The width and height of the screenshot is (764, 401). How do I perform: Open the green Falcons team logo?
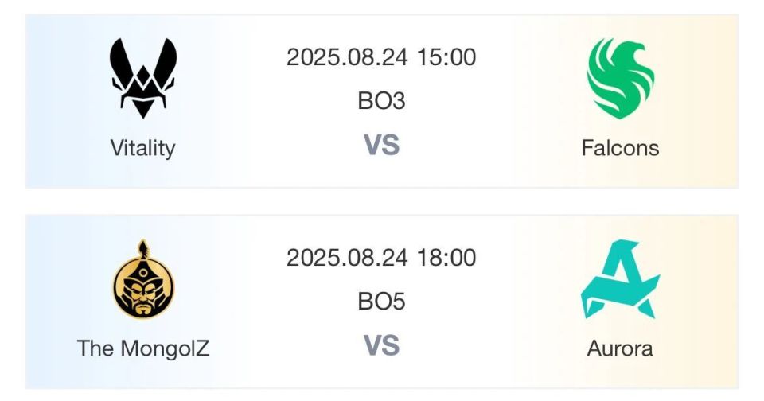620,78
